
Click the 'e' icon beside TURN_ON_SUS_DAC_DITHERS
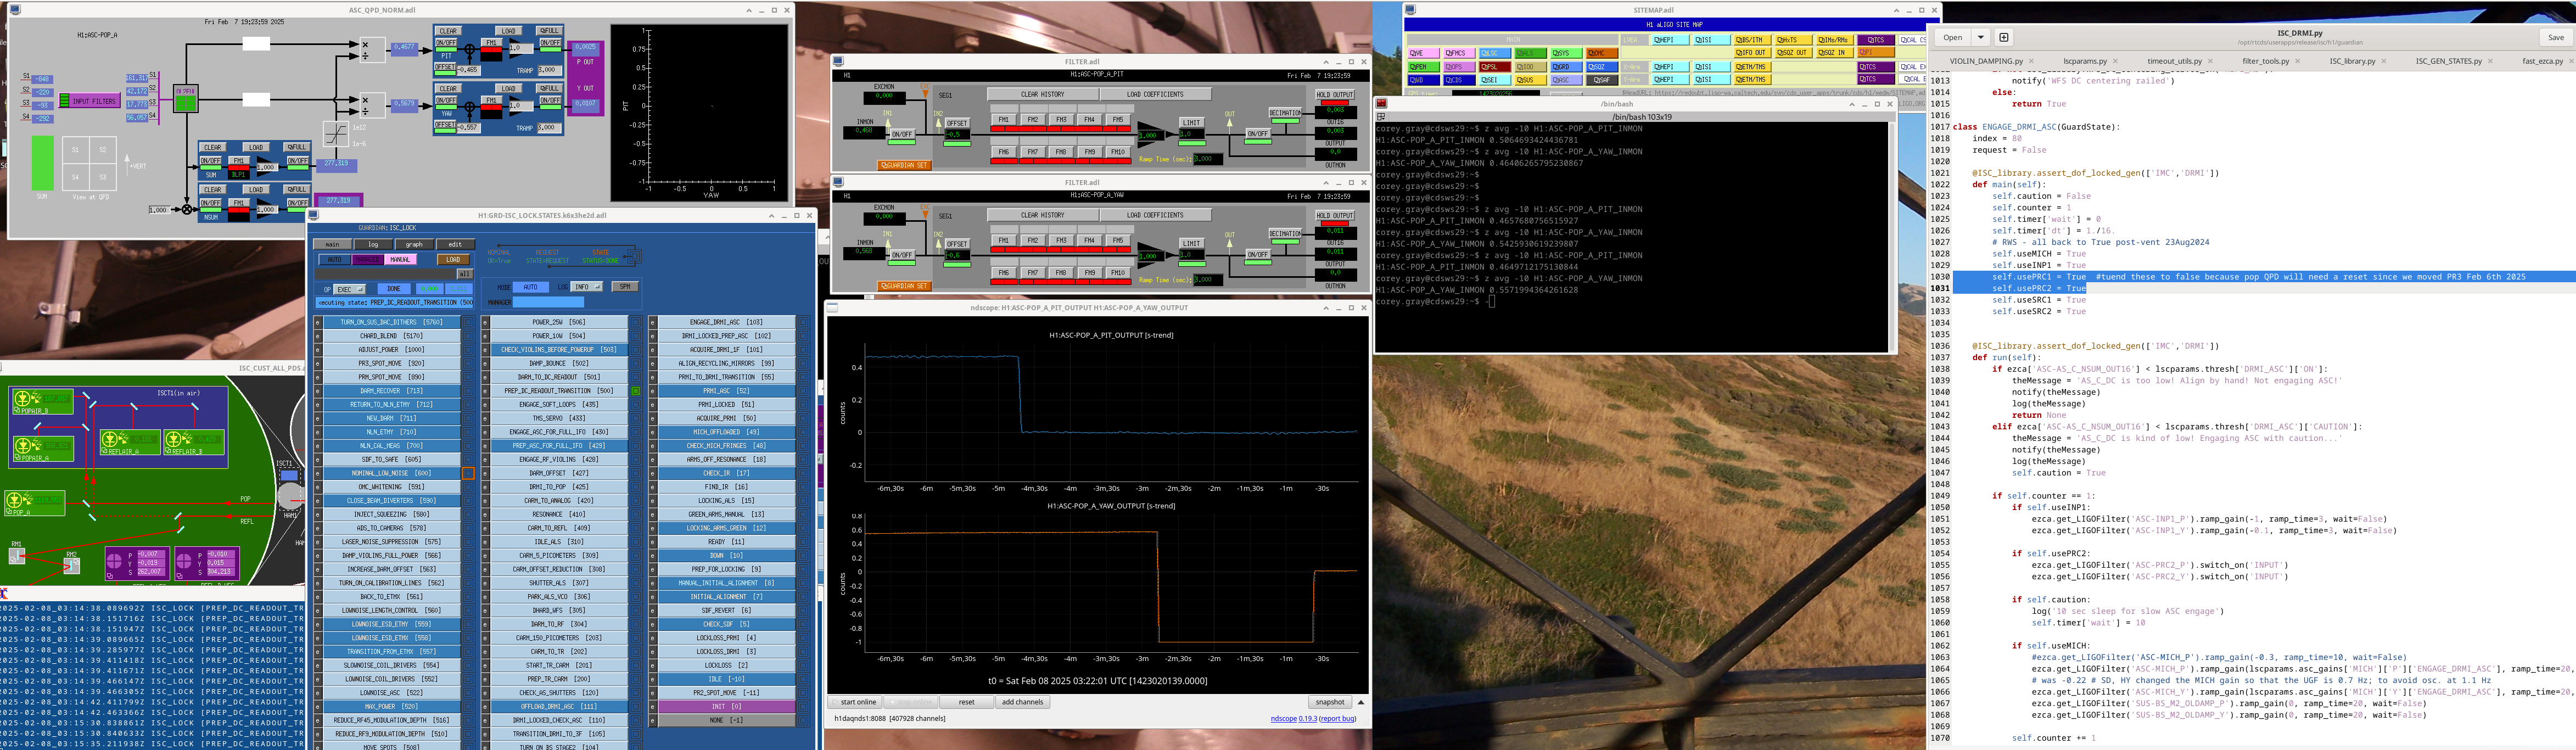[x=318, y=322]
